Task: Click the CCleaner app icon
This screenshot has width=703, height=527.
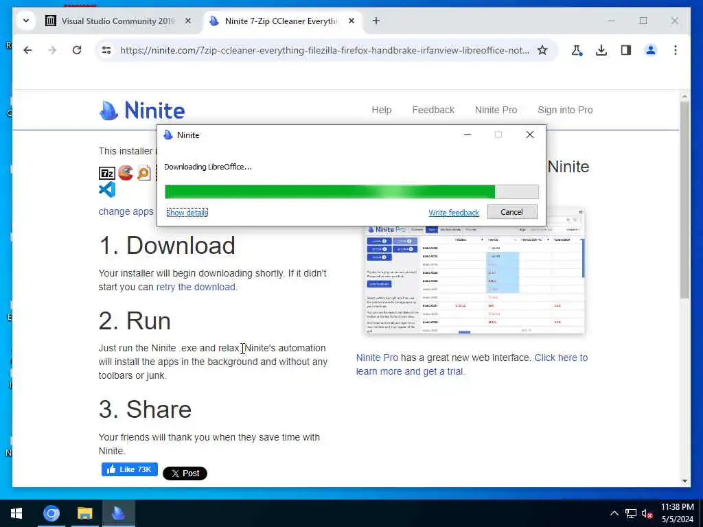Action: 126,172
